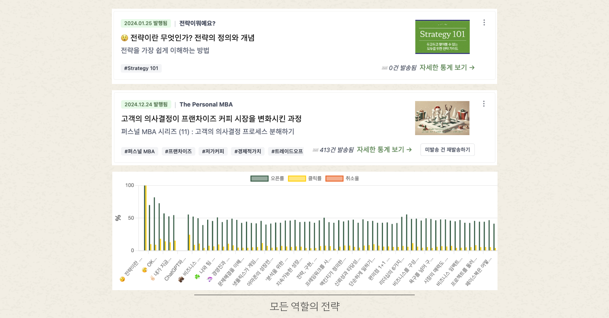Click the 미발송 건 재발송하기 button

tap(447, 149)
